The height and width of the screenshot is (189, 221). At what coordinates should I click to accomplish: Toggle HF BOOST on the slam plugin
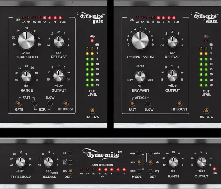(179, 104)
